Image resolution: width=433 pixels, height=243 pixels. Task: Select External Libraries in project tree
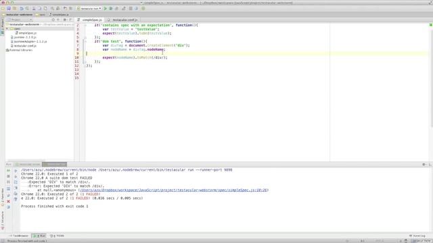(19, 50)
